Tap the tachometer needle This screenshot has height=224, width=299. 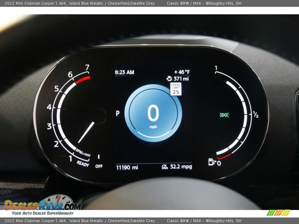[86, 133]
